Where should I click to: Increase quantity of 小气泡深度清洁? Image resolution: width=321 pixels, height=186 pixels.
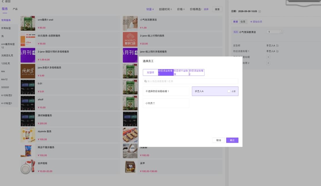click(x=282, y=31)
